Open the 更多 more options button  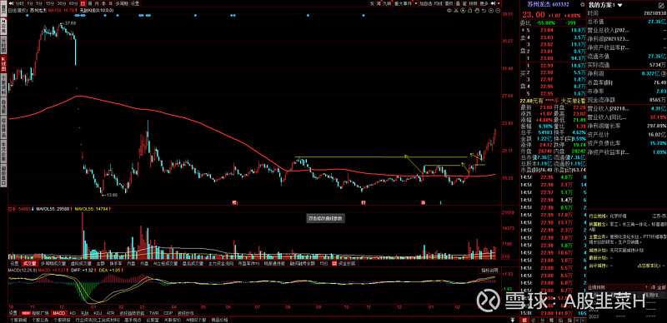pyautogui.click(x=484, y=3)
